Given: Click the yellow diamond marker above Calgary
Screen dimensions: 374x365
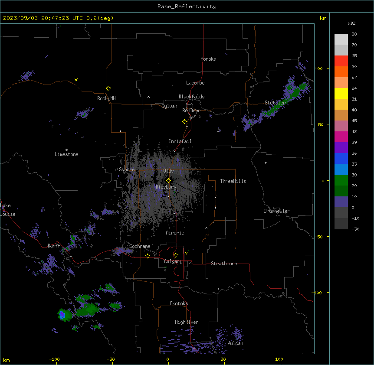Looking at the screenshot, I should pos(176,255).
